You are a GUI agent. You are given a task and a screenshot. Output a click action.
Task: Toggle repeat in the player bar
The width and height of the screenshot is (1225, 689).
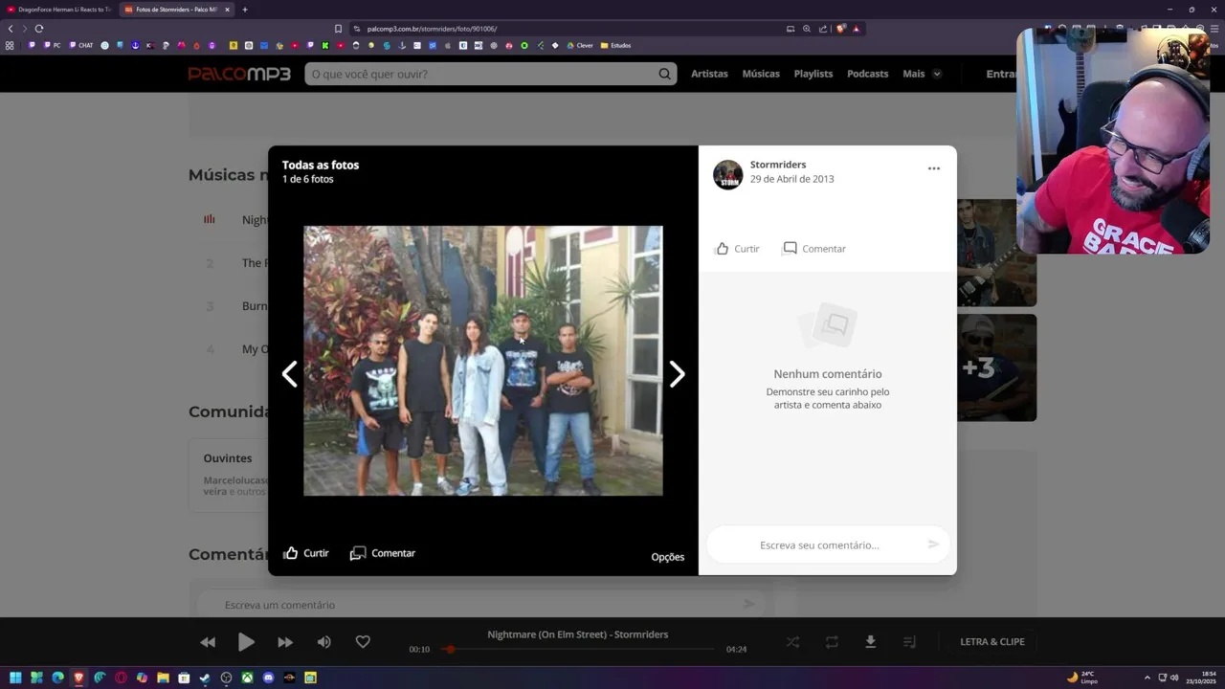point(832,642)
